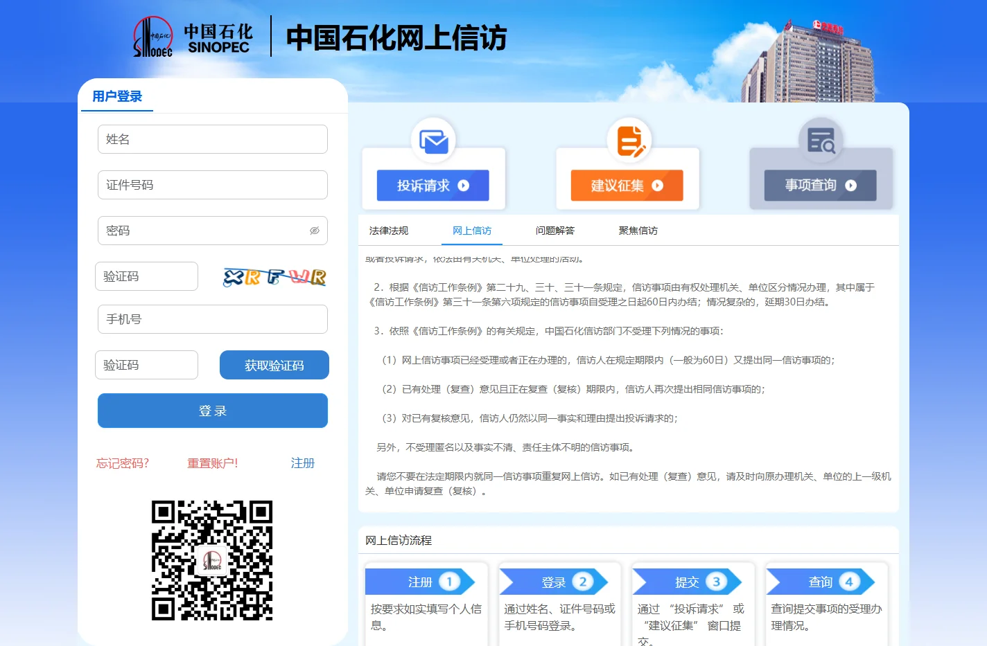987x646 pixels.
Task: Click the QR code image
Action: 212,560
